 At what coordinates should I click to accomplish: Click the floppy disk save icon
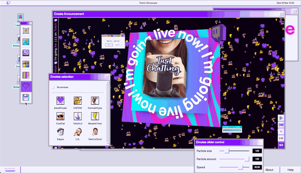tap(26, 97)
